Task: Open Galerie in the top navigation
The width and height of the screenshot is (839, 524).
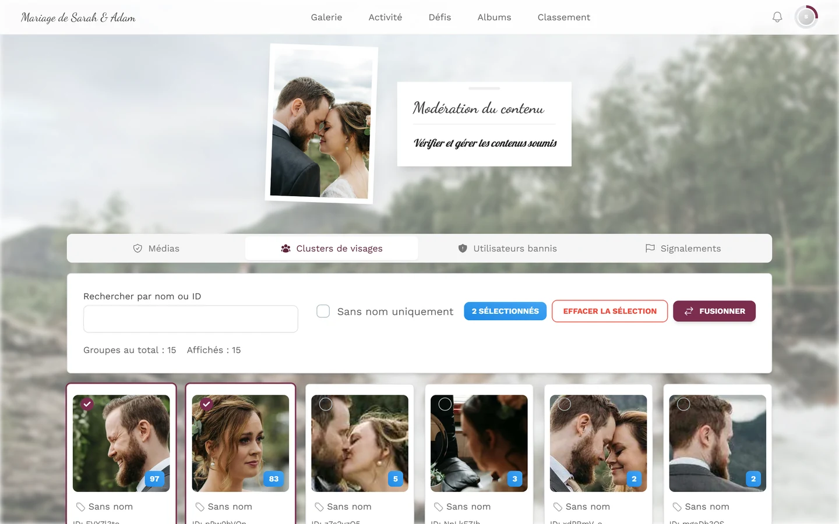Action: click(x=326, y=17)
